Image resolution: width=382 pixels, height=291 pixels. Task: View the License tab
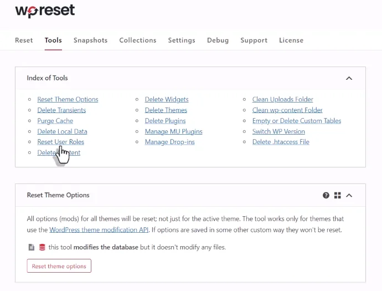click(x=291, y=40)
